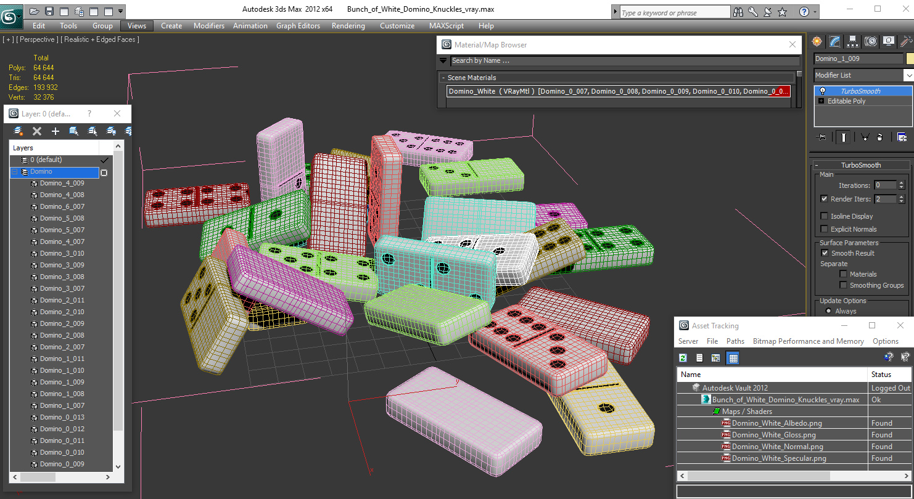Switch to the Modify command panel tab

pos(835,41)
